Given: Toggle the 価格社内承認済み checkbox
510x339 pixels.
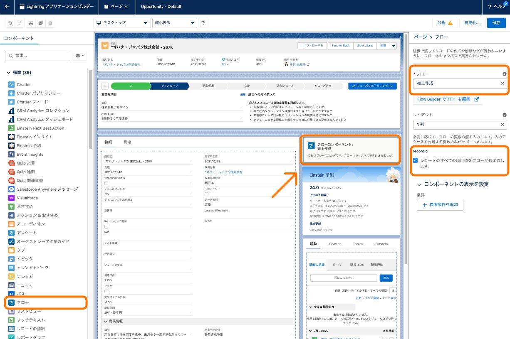Looking at the screenshot, I should coord(106,183).
